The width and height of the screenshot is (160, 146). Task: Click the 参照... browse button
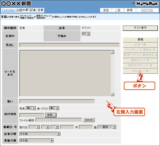pos(51,115)
